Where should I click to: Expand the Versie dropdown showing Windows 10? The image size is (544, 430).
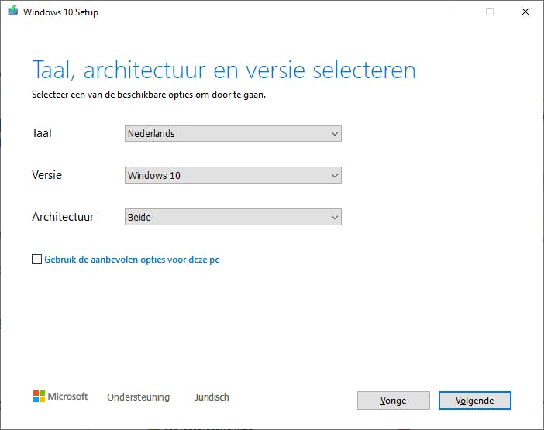pos(232,175)
